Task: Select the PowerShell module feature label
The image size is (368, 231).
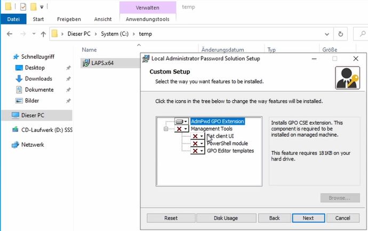Action: point(227,144)
